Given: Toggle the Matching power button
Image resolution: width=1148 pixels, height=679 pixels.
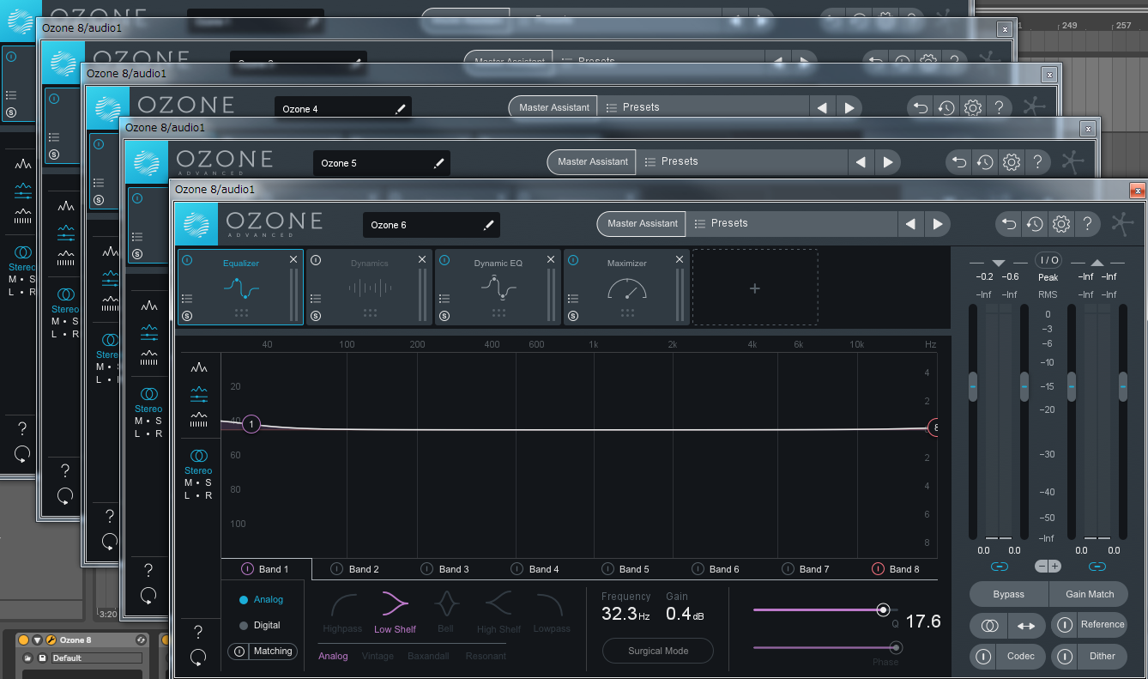Looking at the screenshot, I should [x=239, y=652].
